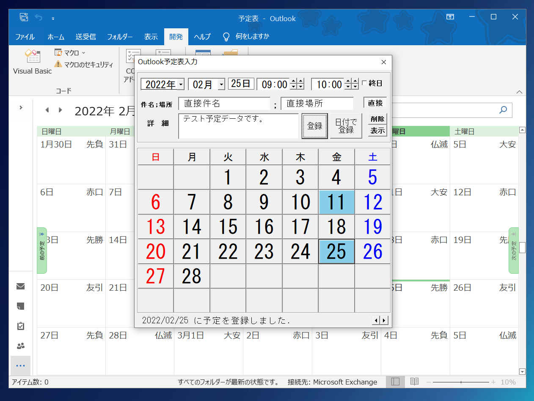Click the 直接 button

pyautogui.click(x=375, y=103)
